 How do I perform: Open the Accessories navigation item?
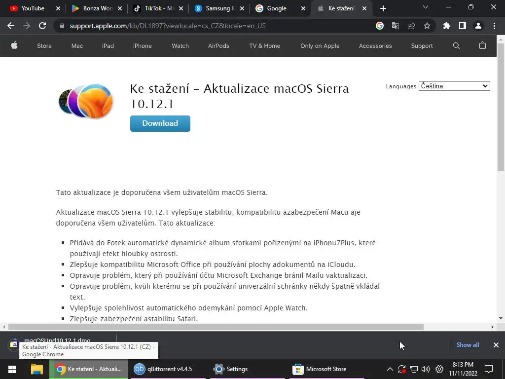375,46
